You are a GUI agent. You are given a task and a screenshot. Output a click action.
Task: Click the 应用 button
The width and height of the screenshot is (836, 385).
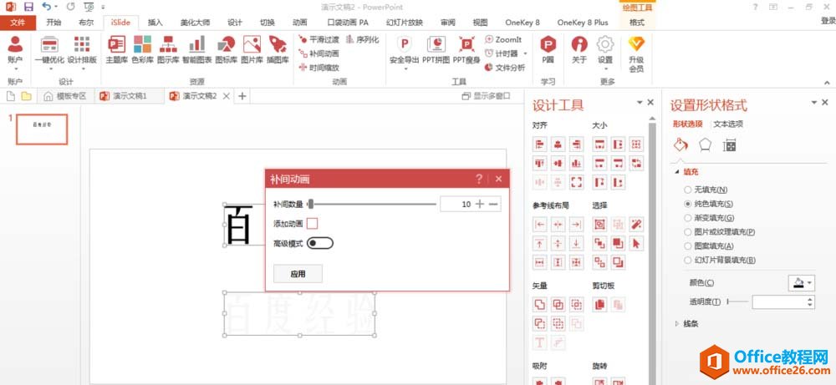(x=298, y=274)
